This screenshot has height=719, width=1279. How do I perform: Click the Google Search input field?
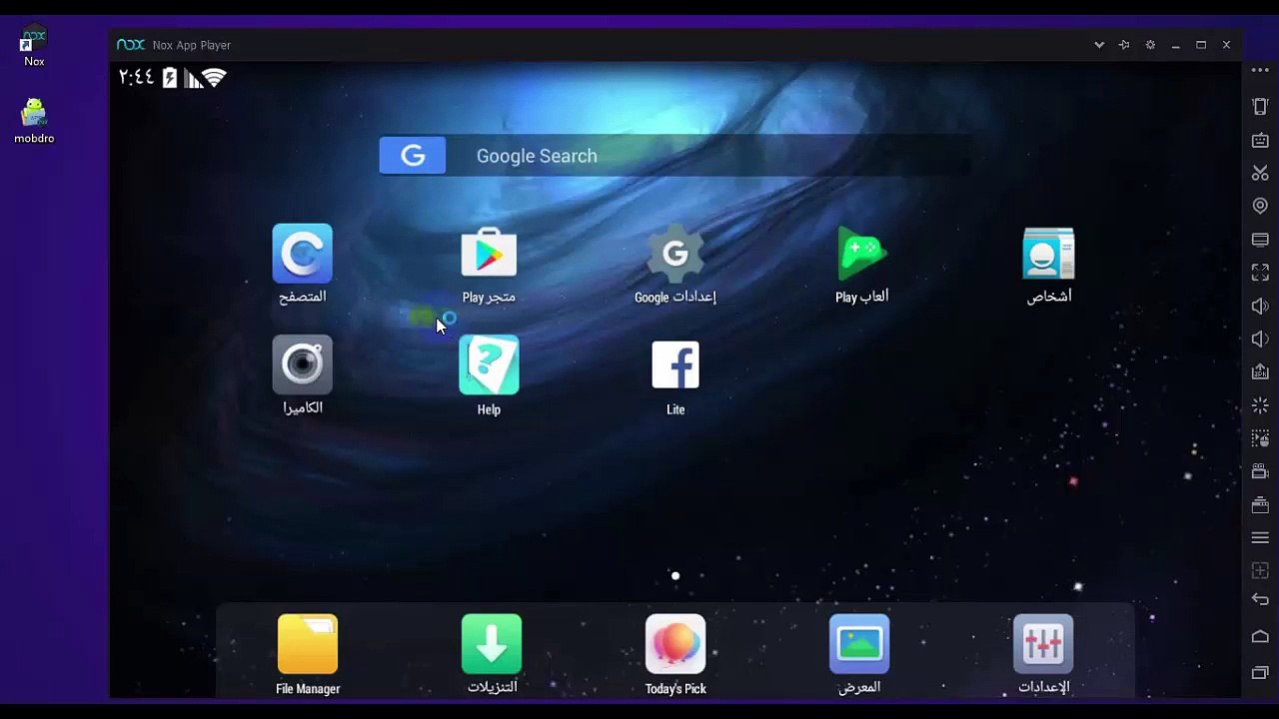pyautogui.click(x=709, y=156)
